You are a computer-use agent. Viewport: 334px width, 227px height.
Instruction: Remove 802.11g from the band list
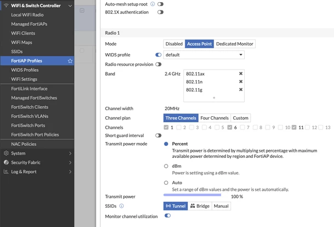click(x=241, y=89)
